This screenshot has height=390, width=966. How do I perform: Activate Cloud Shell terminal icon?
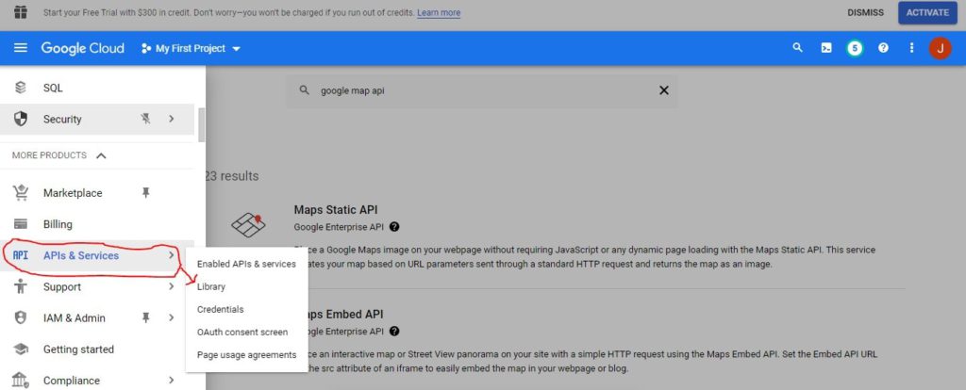click(x=826, y=48)
